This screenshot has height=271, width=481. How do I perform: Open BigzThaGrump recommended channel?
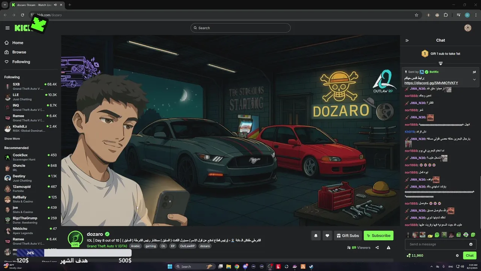(x=30, y=220)
